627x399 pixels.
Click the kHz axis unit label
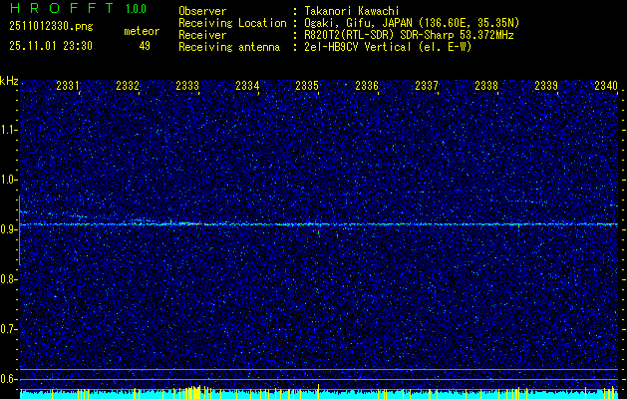click(9, 82)
